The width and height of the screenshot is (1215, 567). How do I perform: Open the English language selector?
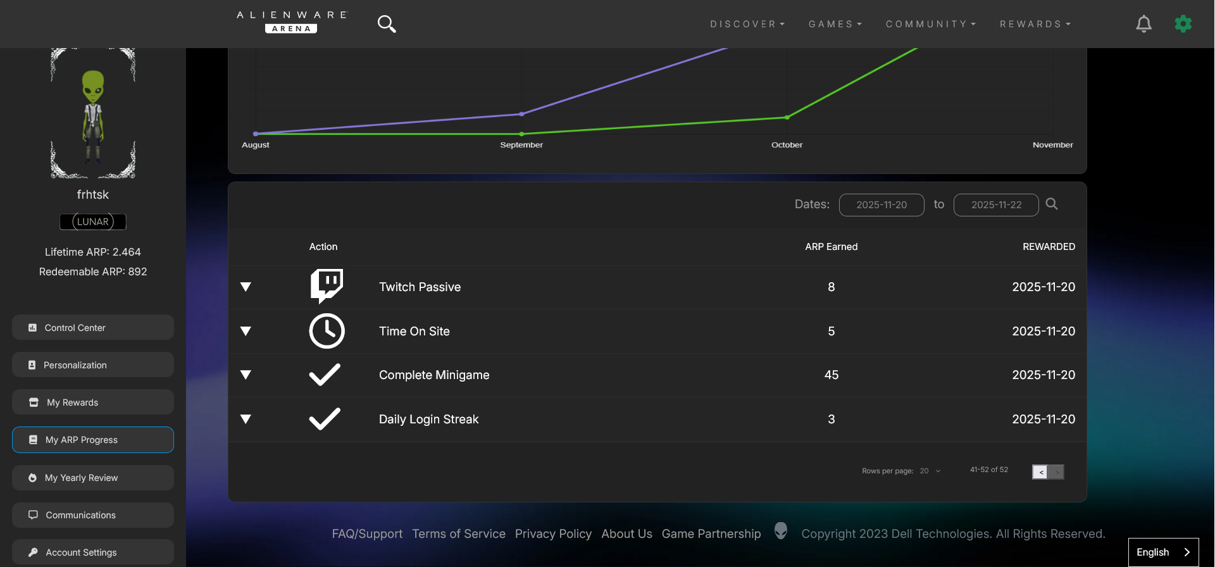pyautogui.click(x=1163, y=552)
